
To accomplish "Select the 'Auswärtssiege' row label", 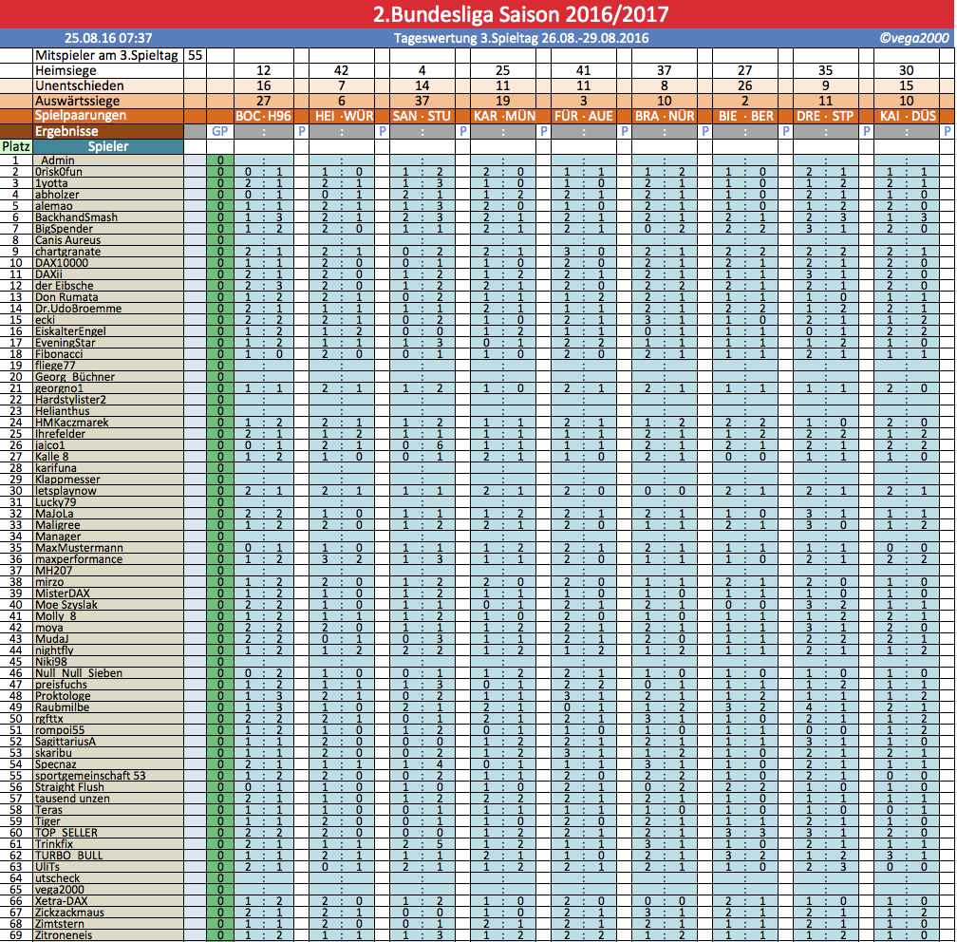I will (77, 101).
